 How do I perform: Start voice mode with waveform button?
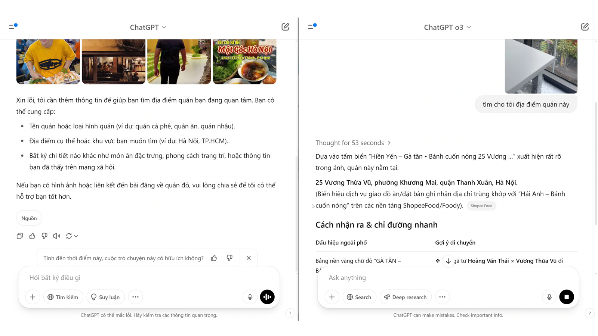point(267,297)
